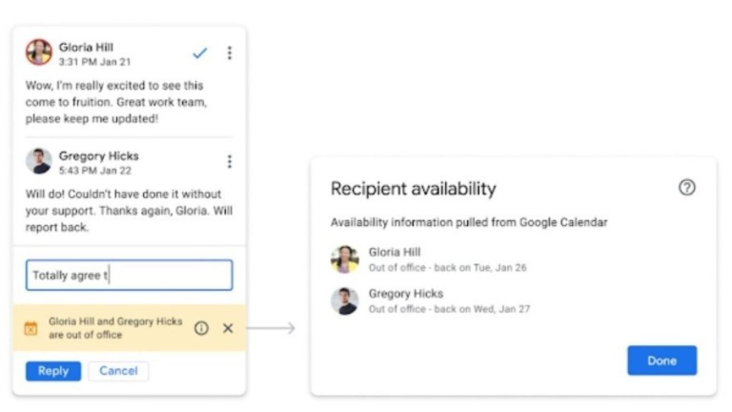Select 'Out of office - back on Wed, Jan 27'
The height and width of the screenshot is (412, 732).
[x=449, y=309]
